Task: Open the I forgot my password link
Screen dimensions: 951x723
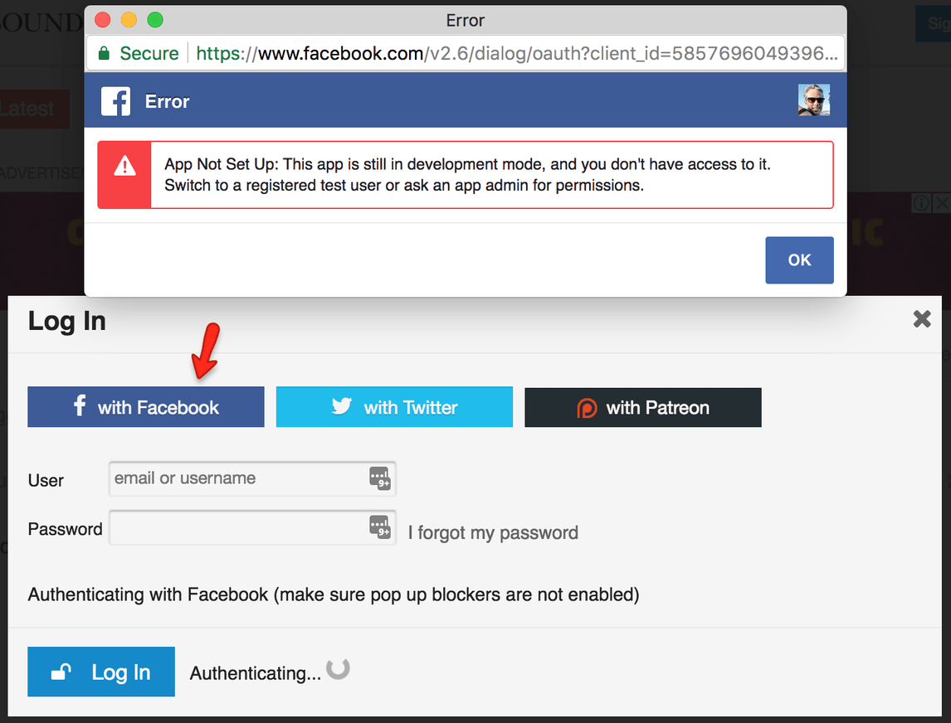Action: click(x=493, y=532)
